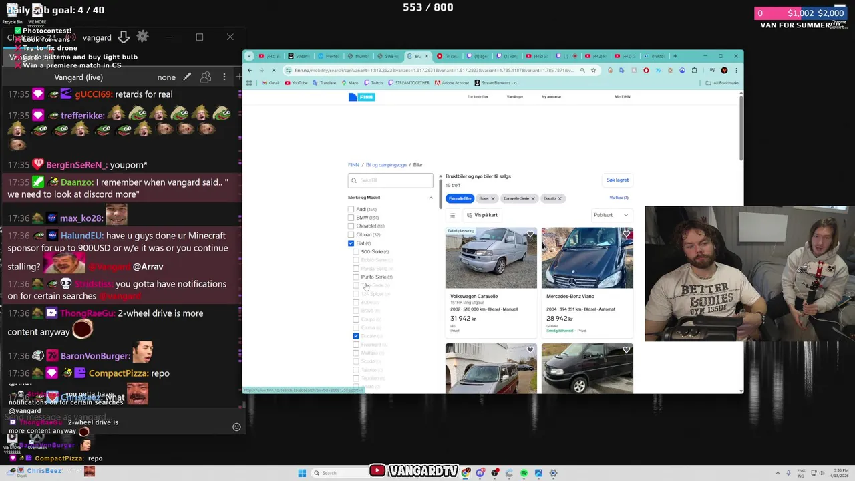Click the pencil edit icon in chat header

tap(187, 77)
